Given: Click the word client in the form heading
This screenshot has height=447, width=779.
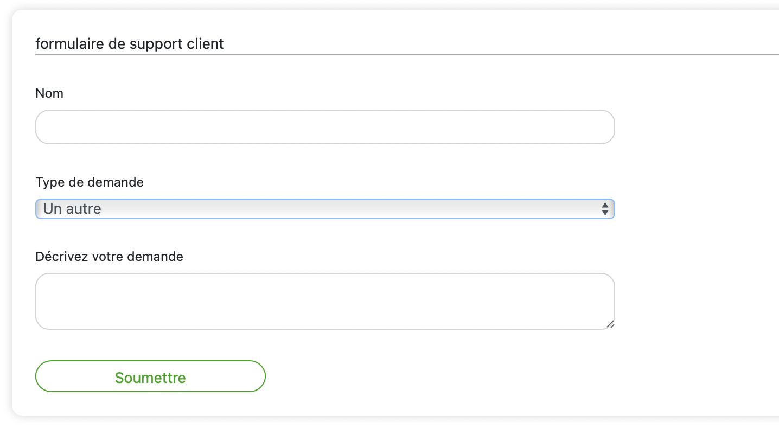Looking at the screenshot, I should (x=205, y=44).
